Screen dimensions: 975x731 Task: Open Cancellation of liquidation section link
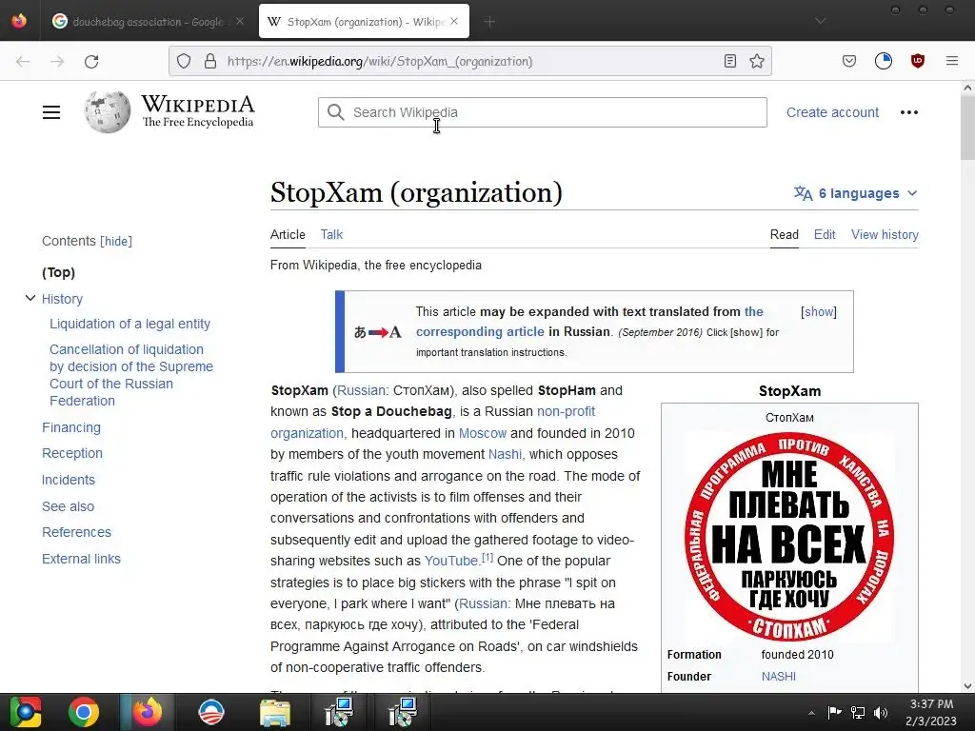click(131, 375)
